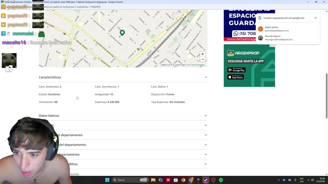Open the WPS Office taskbar icon

pos(168,180)
